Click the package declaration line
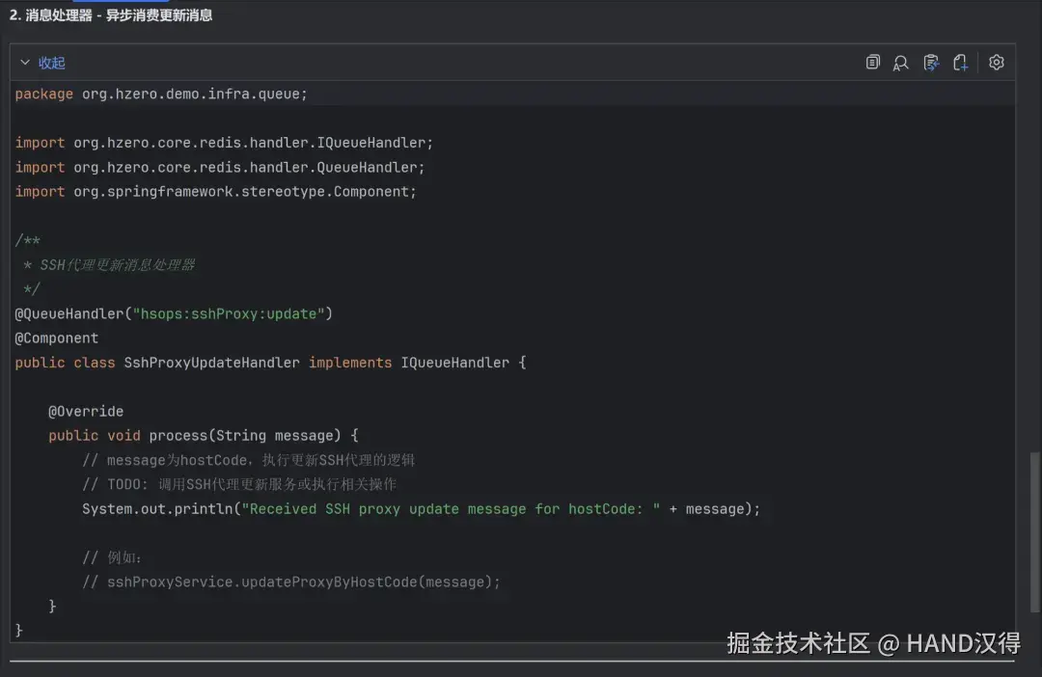The image size is (1042, 677). click(161, 94)
